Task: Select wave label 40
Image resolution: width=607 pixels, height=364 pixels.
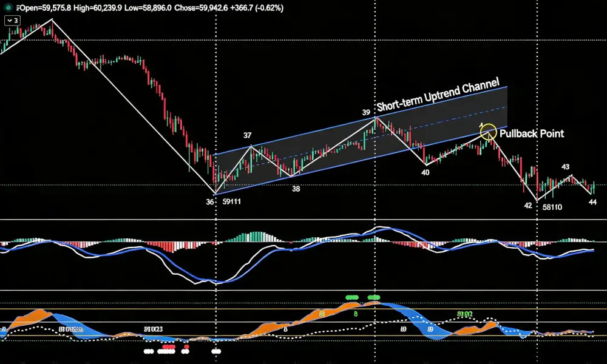Action: pos(425,172)
